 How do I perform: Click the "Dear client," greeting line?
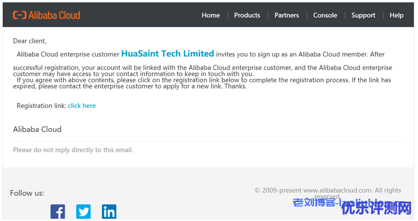click(x=30, y=41)
